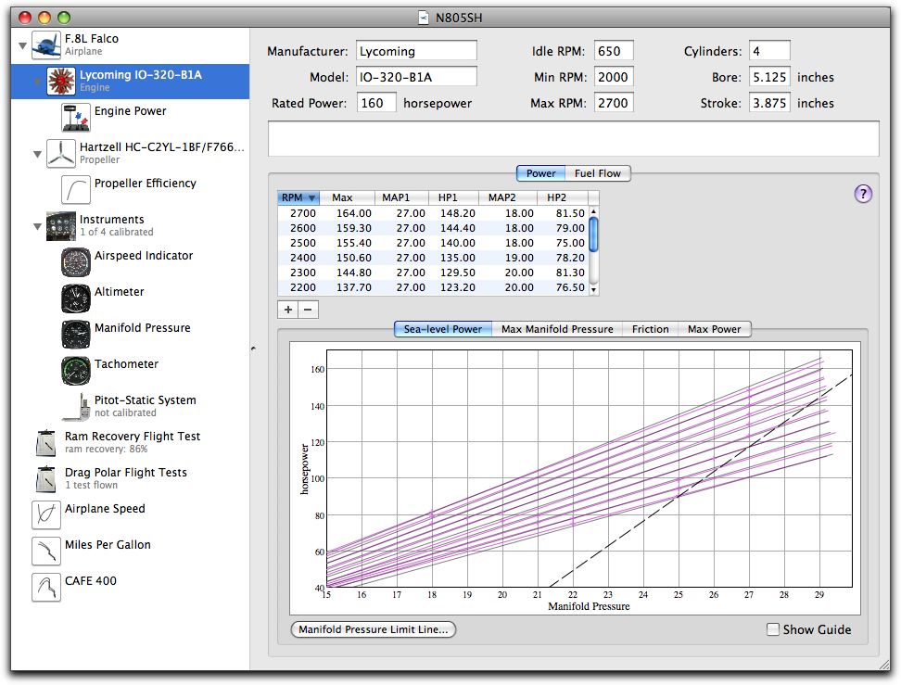Click the Model field IO-320-B1A
Viewport: 901px width, 685px height.
[416, 76]
